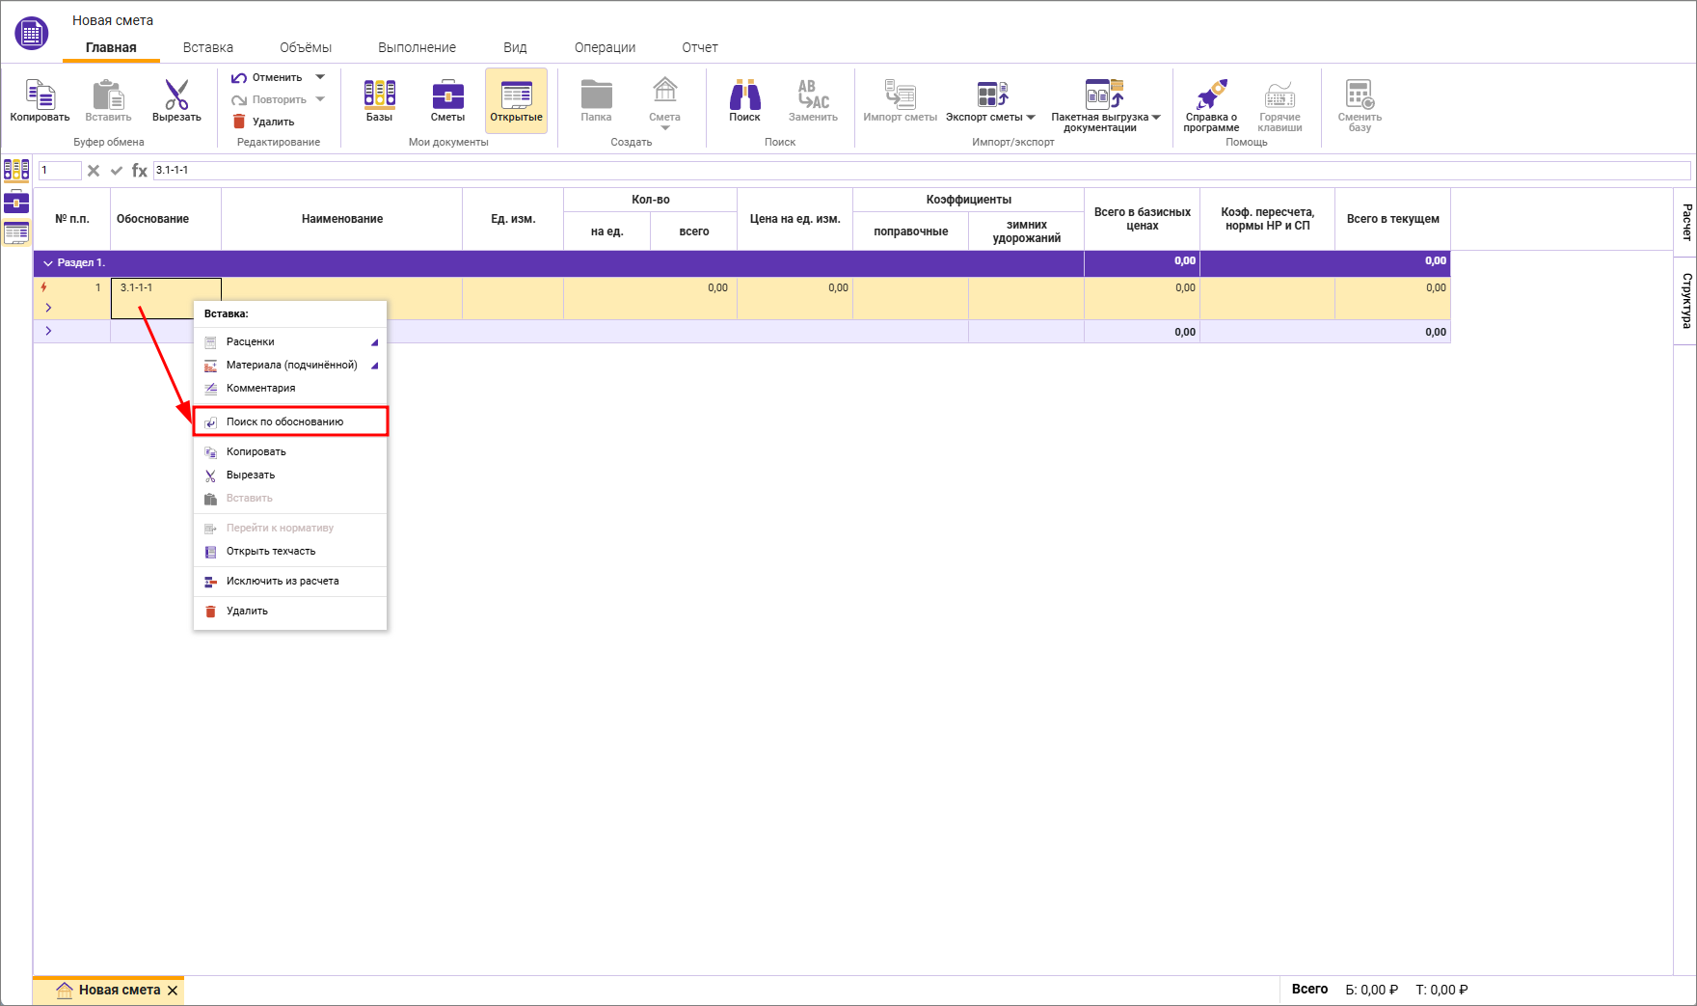
Task: Toggle the Открытые documents button
Action: 516,99
